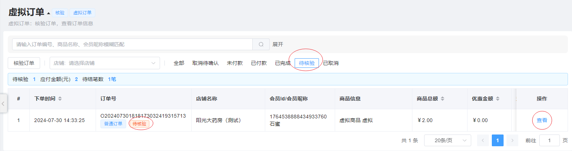Viewport: 572px width, 151px height.
Task: Click the 待核验 status tag in order row
Action: click(139, 124)
